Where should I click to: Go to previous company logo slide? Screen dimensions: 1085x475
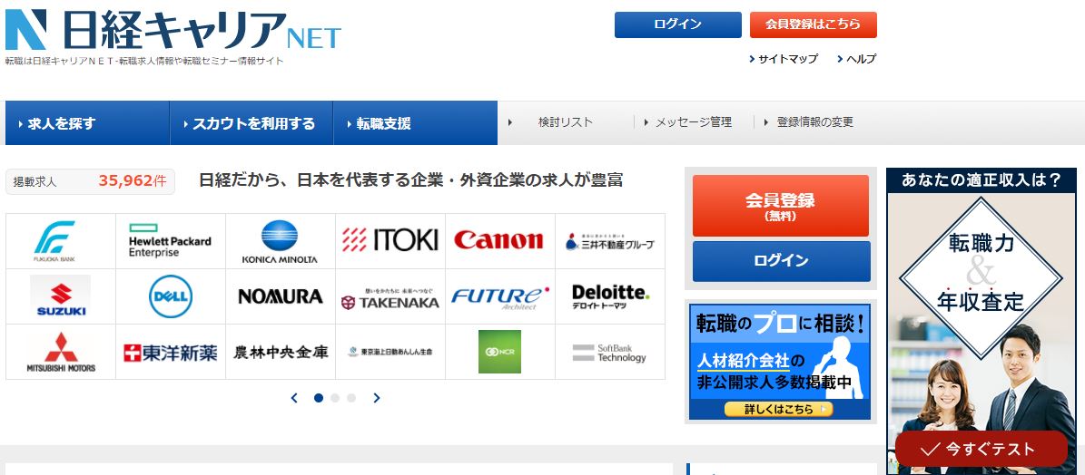(294, 398)
